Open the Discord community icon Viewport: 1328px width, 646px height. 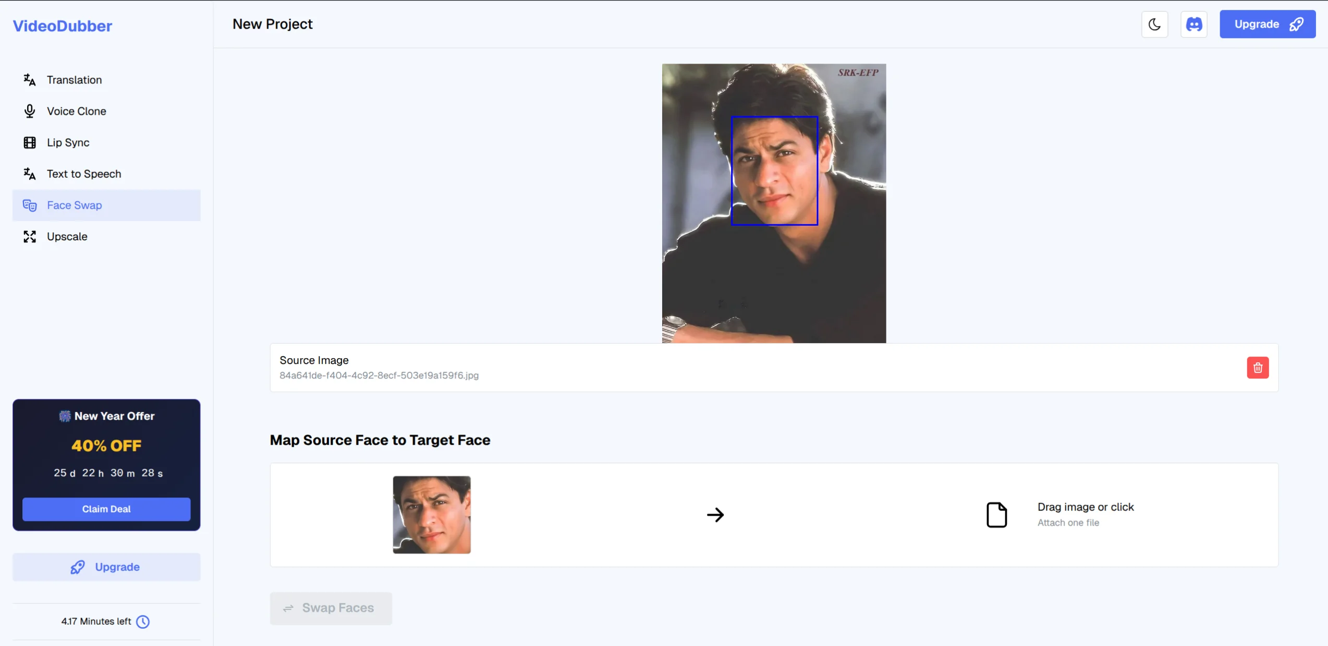[1194, 25]
